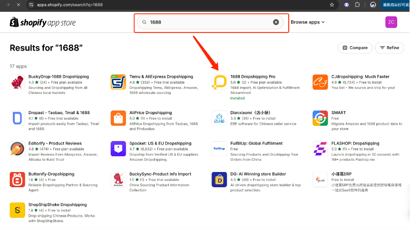
Task: Open the DG: AI Winning store Builder icon
Action: coord(219,179)
